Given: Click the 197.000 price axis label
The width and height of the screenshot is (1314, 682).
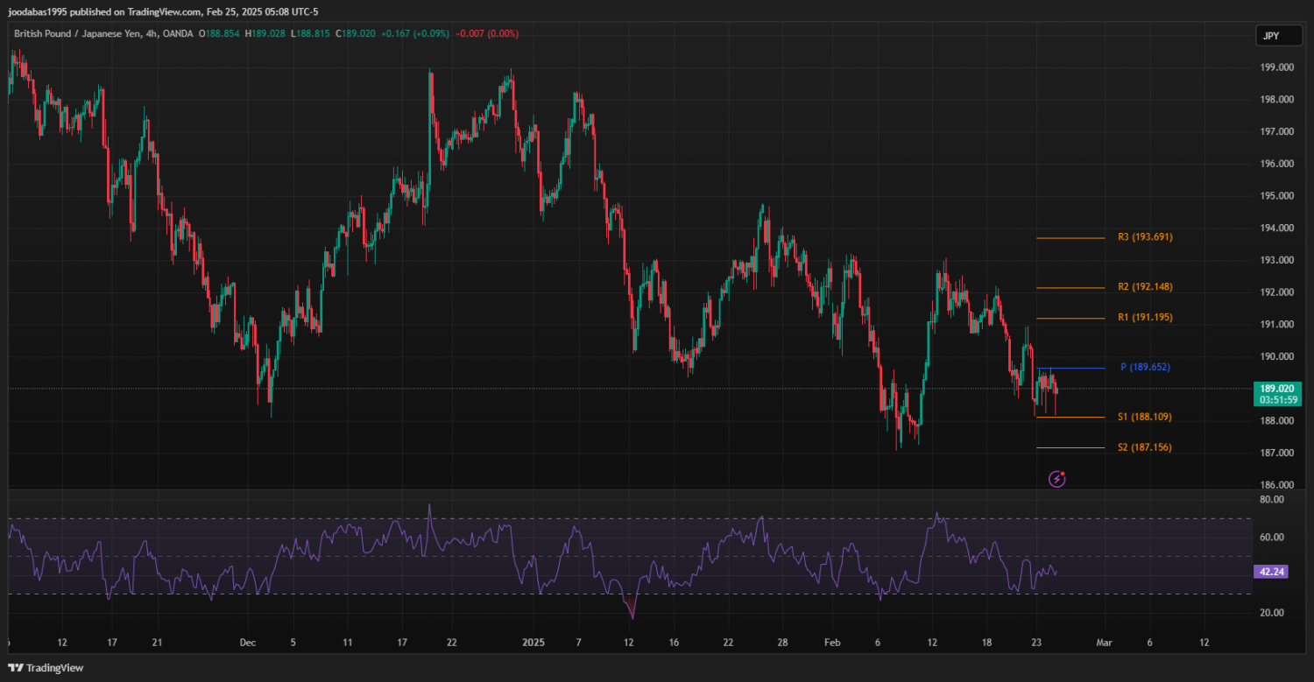Looking at the screenshot, I should 1277,131.
